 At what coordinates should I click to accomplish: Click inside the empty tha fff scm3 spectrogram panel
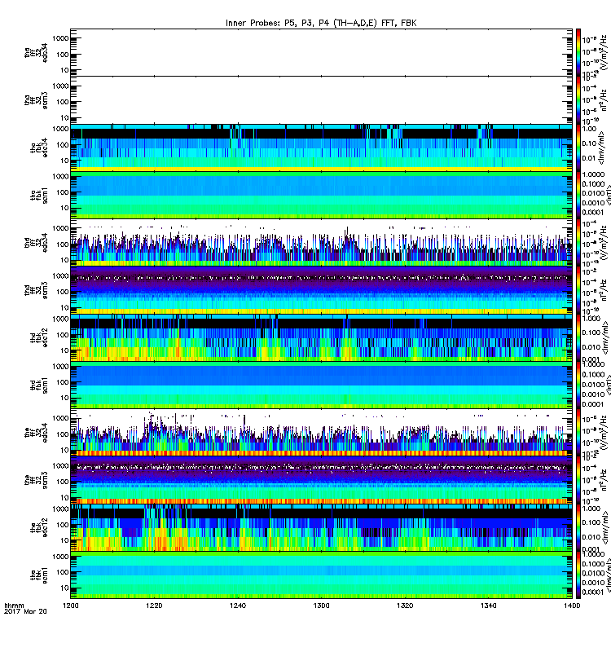pyautogui.click(x=321, y=100)
